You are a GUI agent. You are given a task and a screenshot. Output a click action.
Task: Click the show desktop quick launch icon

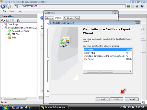click(x=17, y=107)
